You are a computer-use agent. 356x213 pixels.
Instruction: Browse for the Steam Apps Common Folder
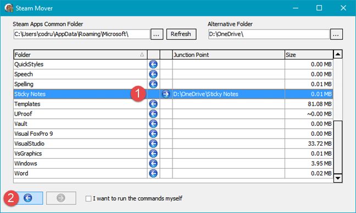[x=157, y=34]
